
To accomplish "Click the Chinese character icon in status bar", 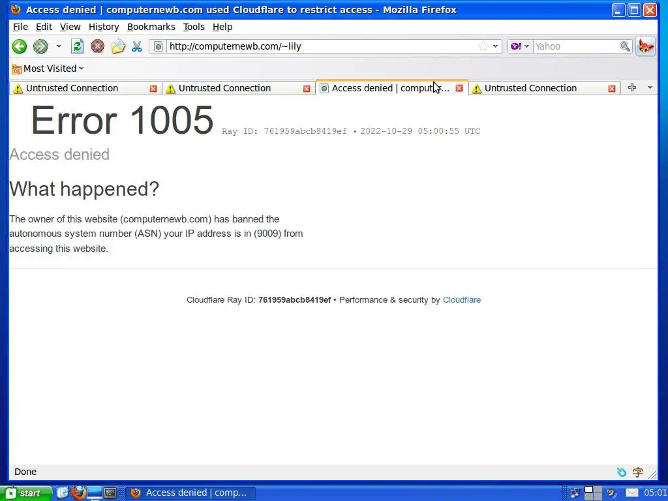I will (x=638, y=472).
